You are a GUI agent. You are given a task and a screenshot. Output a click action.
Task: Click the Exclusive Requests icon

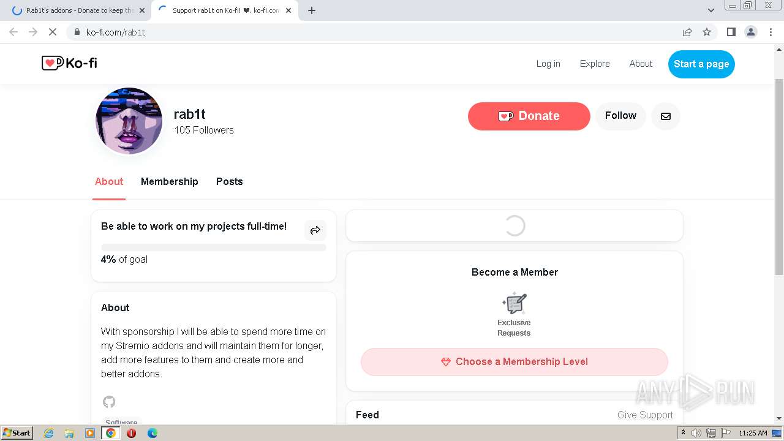click(x=514, y=303)
